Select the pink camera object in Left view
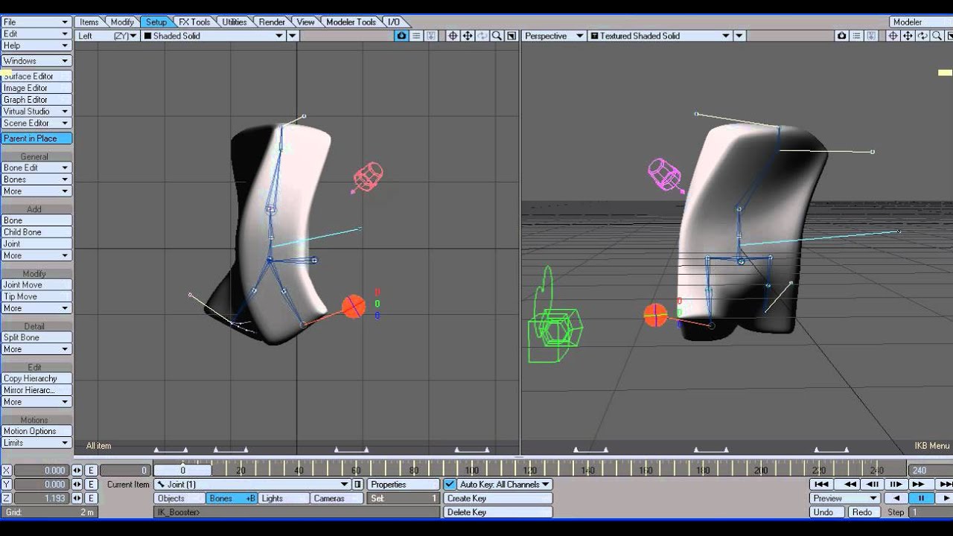Viewport: 953px width, 536px height. (x=367, y=177)
